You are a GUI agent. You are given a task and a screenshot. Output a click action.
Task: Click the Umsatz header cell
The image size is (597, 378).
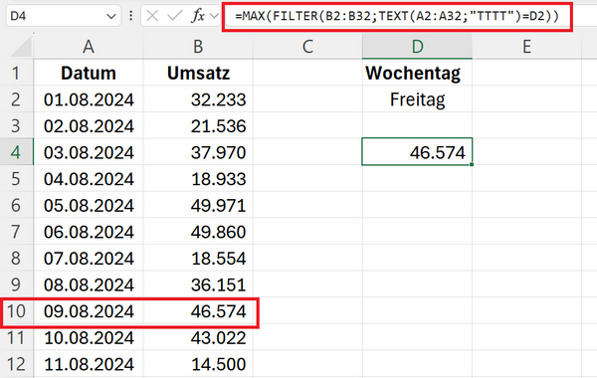(x=198, y=73)
